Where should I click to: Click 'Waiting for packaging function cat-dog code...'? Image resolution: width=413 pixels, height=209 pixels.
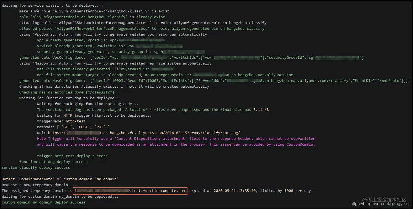pos(88,104)
